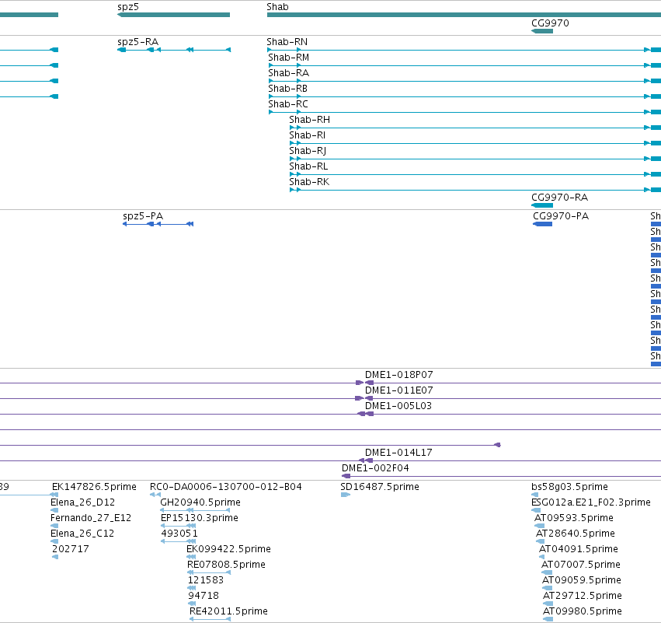Select the DME1-005L03 clone
The height and width of the screenshot is (623, 661).
click(398, 406)
